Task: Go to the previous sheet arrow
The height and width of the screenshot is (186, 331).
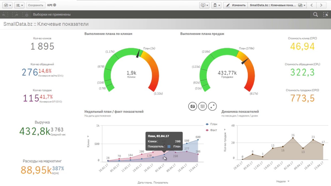Action: 312,5
